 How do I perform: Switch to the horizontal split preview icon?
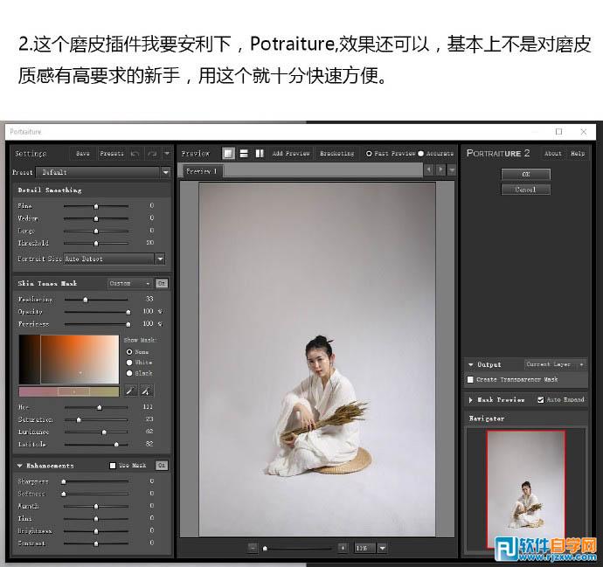(244, 153)
